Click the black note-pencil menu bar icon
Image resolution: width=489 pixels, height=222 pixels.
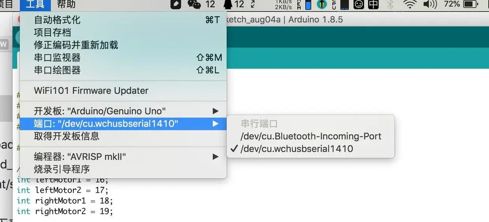(x=175, y=5)
